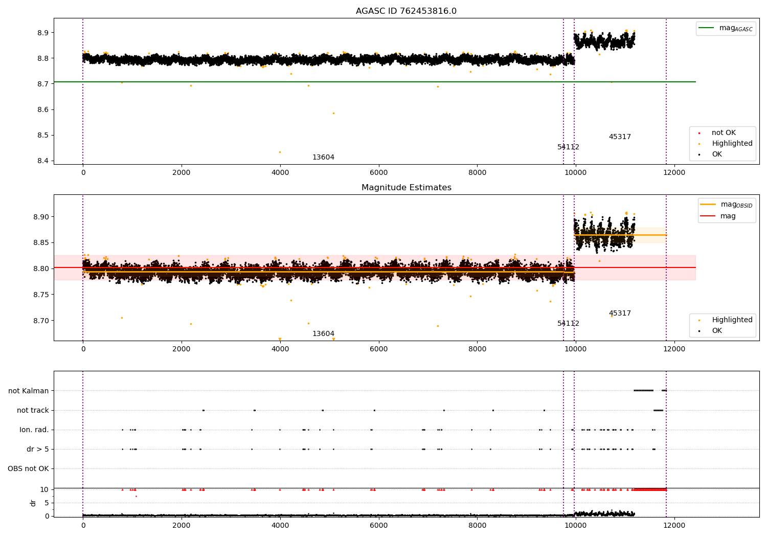This screenshot has height=537, width=767.
Task: Click the "4000" x-tick under Magnitude Estimates plot
Action: (280, 349)
